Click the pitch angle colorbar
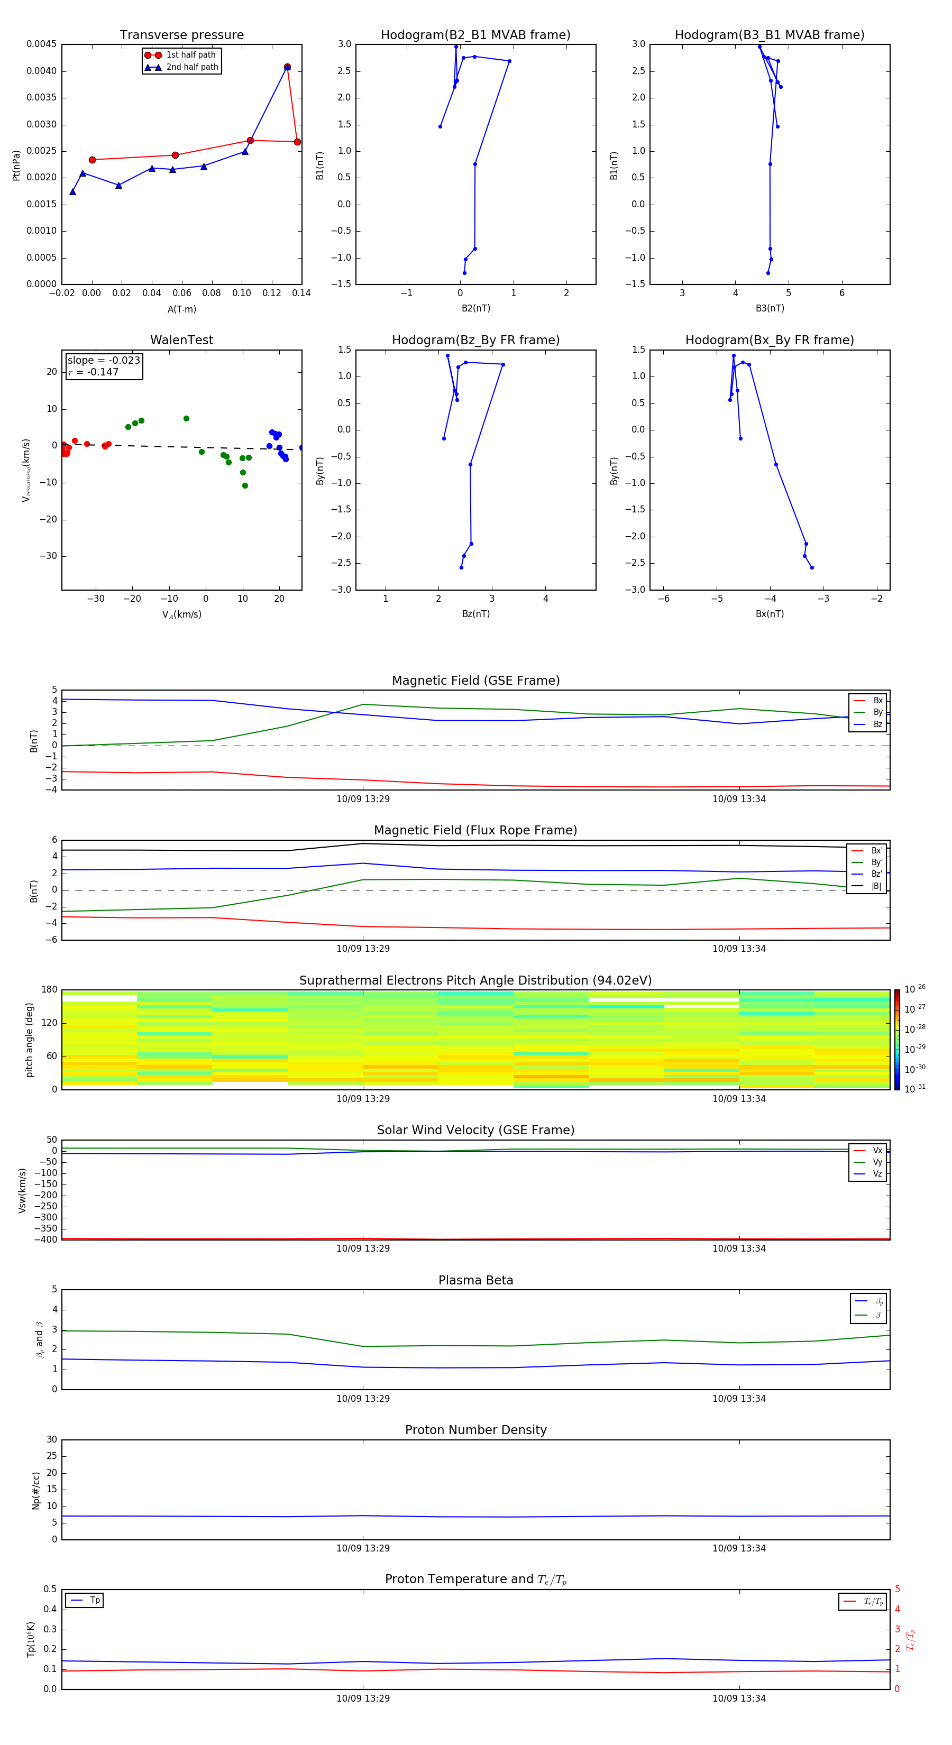952x1745 pixels. click(897, 1040)
